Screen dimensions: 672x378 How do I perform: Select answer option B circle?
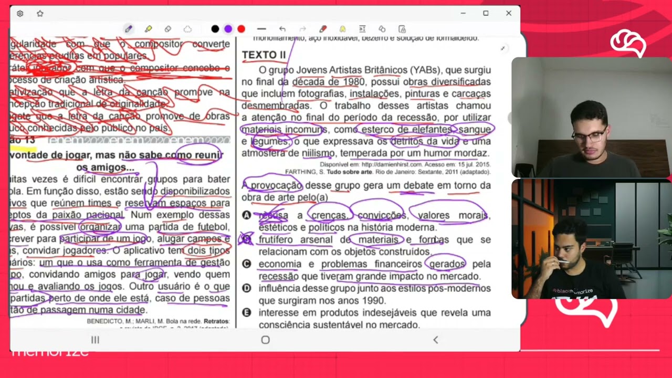point(246,239)
